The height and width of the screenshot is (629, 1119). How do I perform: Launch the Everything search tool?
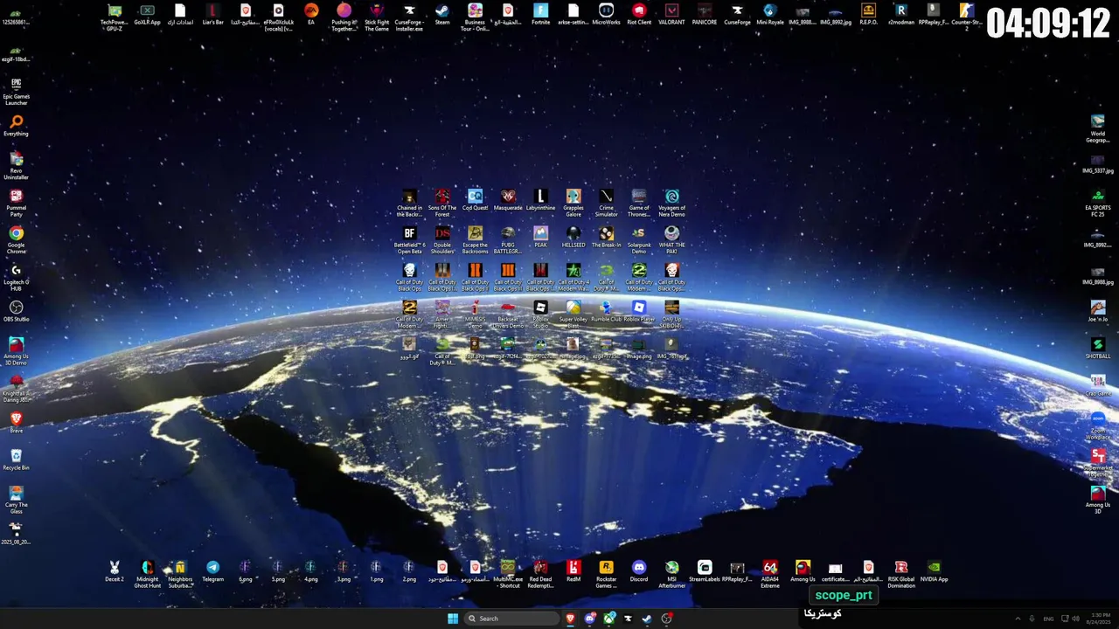(16, 127)
